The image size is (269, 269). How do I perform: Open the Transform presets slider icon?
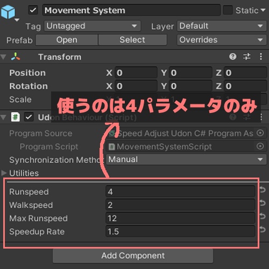click(247, 56)
